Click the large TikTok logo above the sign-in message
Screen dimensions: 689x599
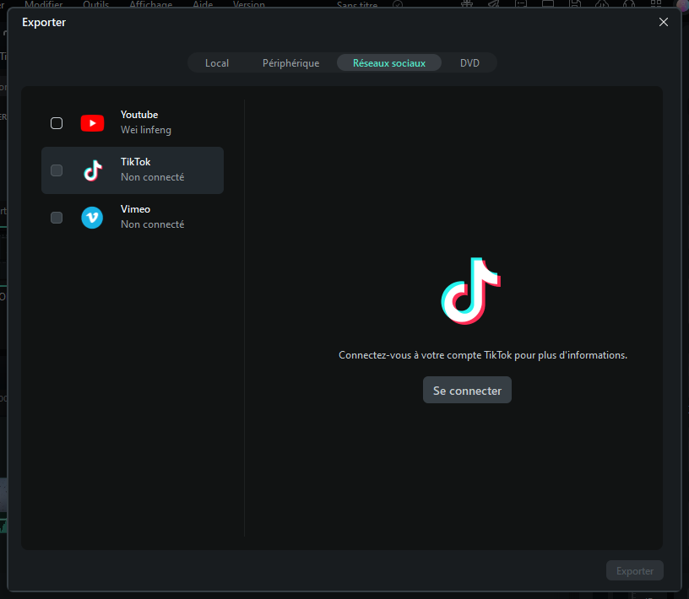[x=470, y=291]
